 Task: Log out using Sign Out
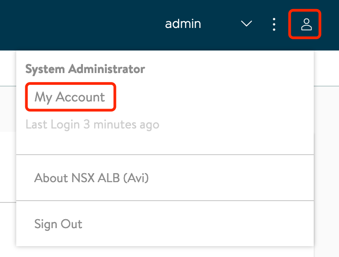click(58, 224)
